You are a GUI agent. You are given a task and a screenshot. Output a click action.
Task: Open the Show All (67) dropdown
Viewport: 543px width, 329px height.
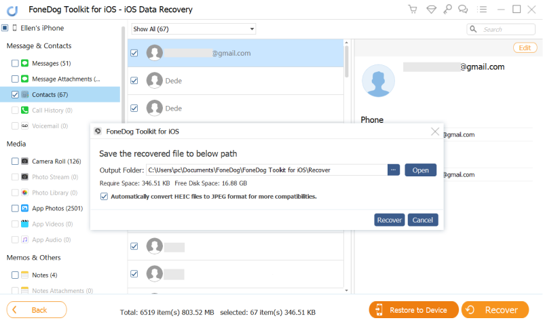pyautogui.click(x=193, y=29)
